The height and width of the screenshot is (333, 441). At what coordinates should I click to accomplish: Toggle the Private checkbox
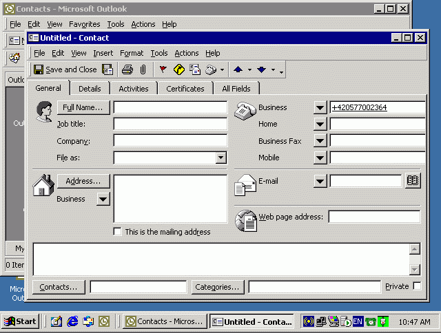[x=417, y=286]
